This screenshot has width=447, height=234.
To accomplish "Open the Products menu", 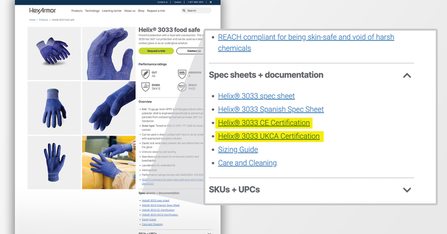I will coord(76,11).
